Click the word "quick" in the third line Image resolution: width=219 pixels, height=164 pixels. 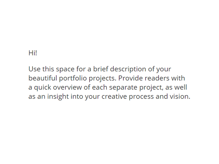(x=42, y=87)
